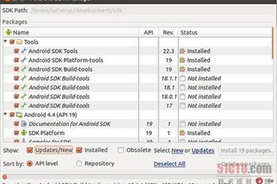Uncheck the SDK Platform checkbox
Viewport: 277px width, 184px height.
(17, 133)
